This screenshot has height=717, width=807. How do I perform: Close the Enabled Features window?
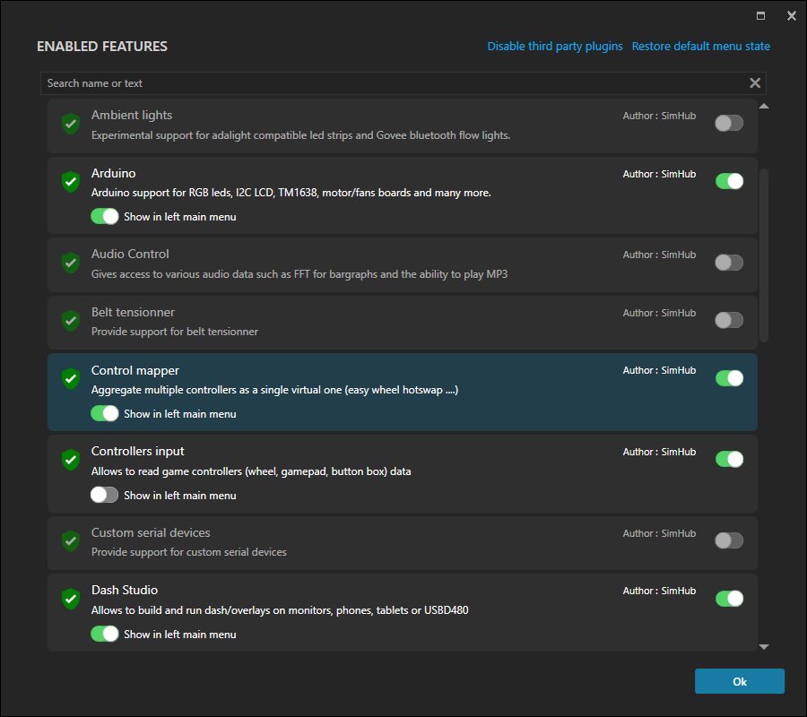pos(792,16)
